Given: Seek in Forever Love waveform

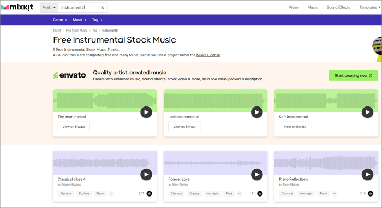Looking at the screenshot, I should (x=216, y=163).
